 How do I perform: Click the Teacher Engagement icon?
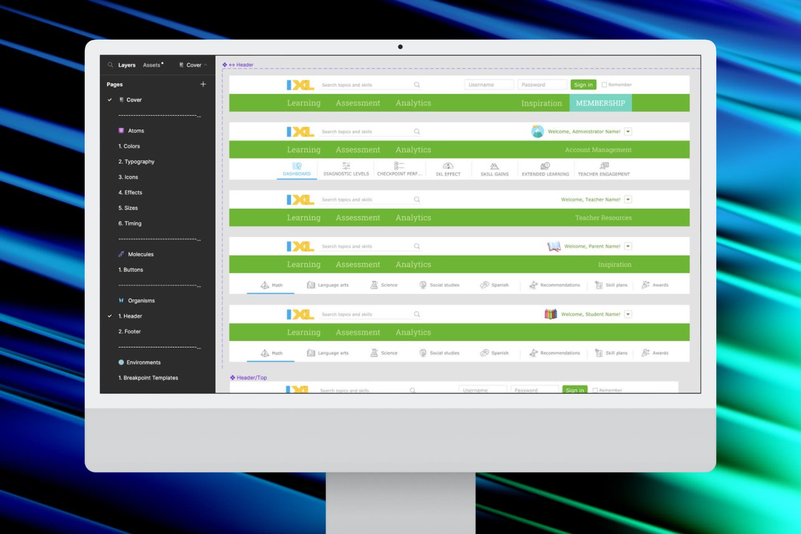pos(604,166)
